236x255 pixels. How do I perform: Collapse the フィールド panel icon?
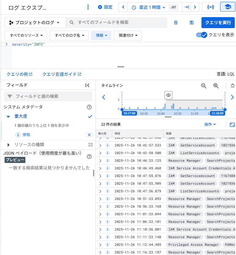(x=87, y=85)
